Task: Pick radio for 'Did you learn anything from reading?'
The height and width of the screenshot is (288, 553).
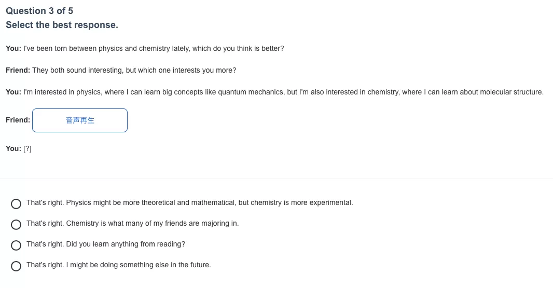Action: tap(16, 245)
